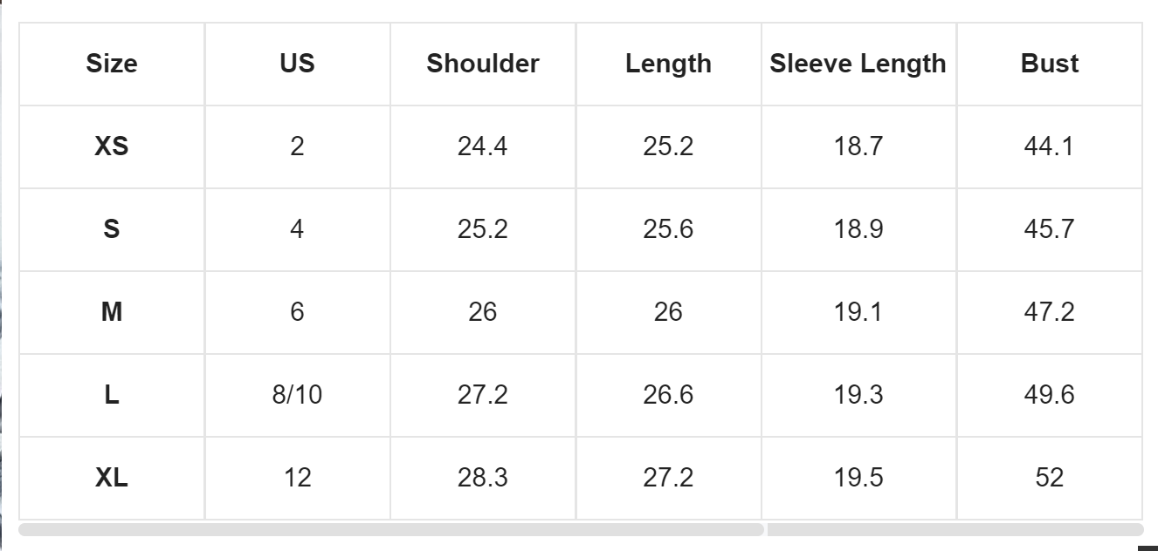Click the Shoulder column header
This screenshot has width=1158, height=551.
pyautogui.click(x=483, y=64)
